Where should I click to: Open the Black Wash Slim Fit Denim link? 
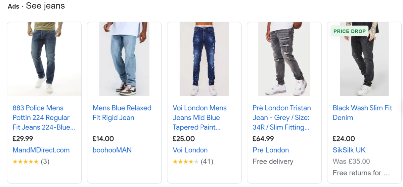[362, 113]
